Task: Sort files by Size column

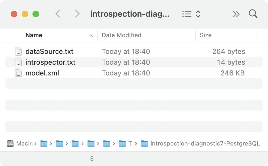Action: point(206,35)
